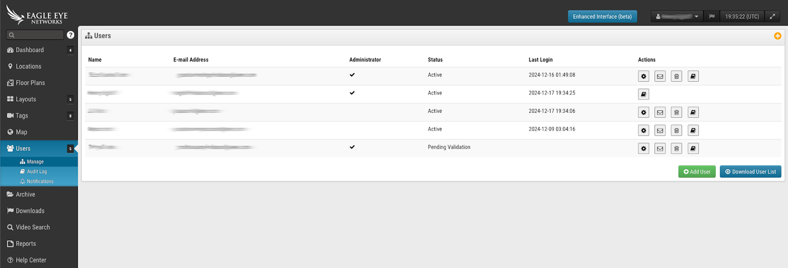
Task: Toggle fullscreen with the expand arrows icon
Action: point(772,16)
